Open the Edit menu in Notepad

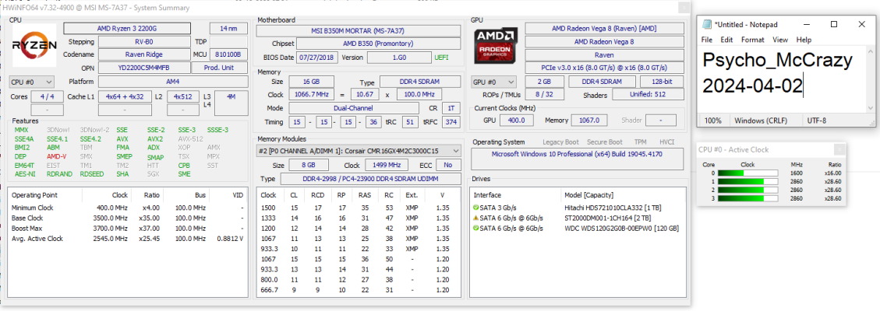726,40
